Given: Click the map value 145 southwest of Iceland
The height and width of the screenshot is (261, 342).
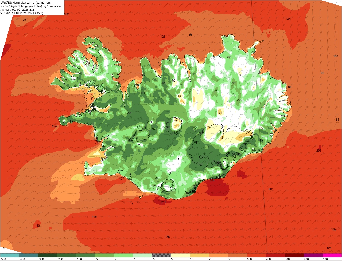Looking at the screenshot, I should click(x=94, y=217).
